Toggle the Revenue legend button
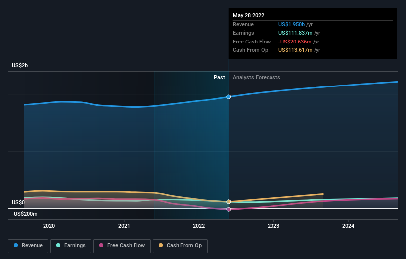 coord(28,246)
